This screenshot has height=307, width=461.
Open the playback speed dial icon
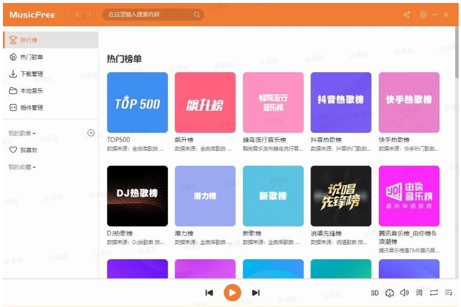pyautogui.click(x=390, y=293)
